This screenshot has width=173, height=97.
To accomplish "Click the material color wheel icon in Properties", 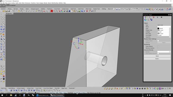I will coord(145,20).
